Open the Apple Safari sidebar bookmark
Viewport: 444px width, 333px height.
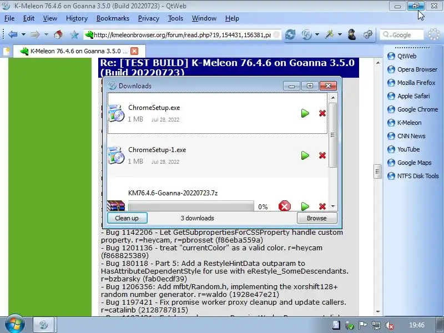pyautogui.click(x=408, y=96)
